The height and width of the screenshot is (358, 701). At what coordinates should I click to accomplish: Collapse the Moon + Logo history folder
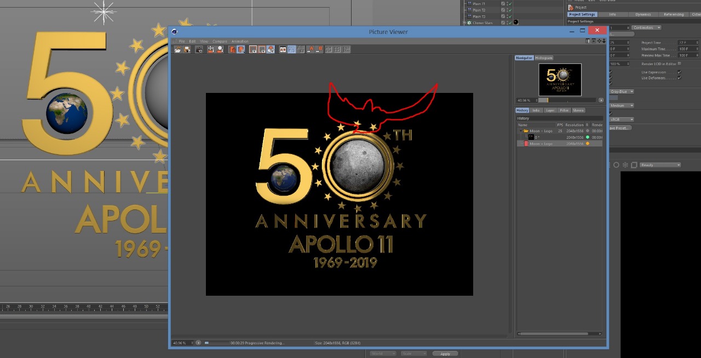click(x=520, y=131)
